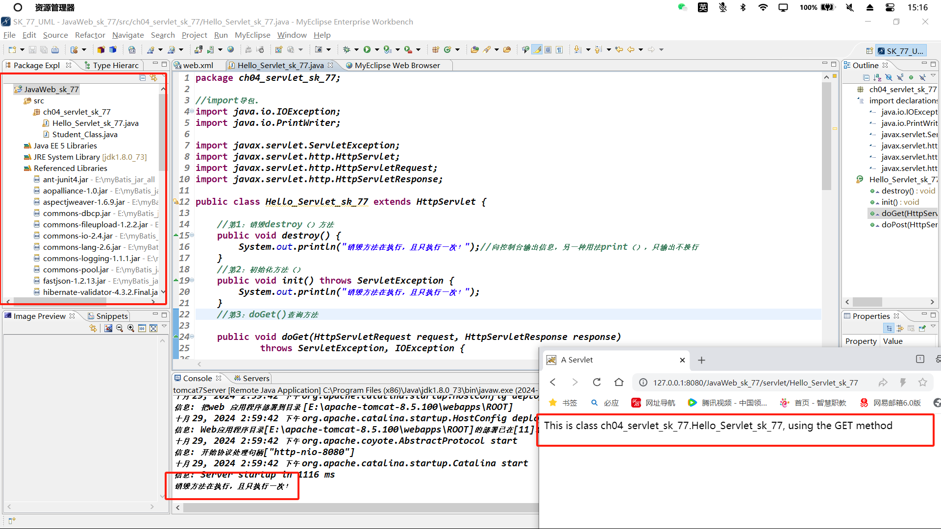Open dropdown arrow next to Run button

[x=377, y=49]
